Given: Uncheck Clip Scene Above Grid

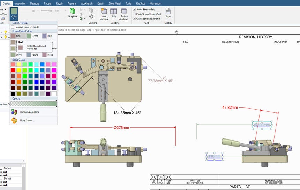Looking at the screenshot, I should [135, 19].
